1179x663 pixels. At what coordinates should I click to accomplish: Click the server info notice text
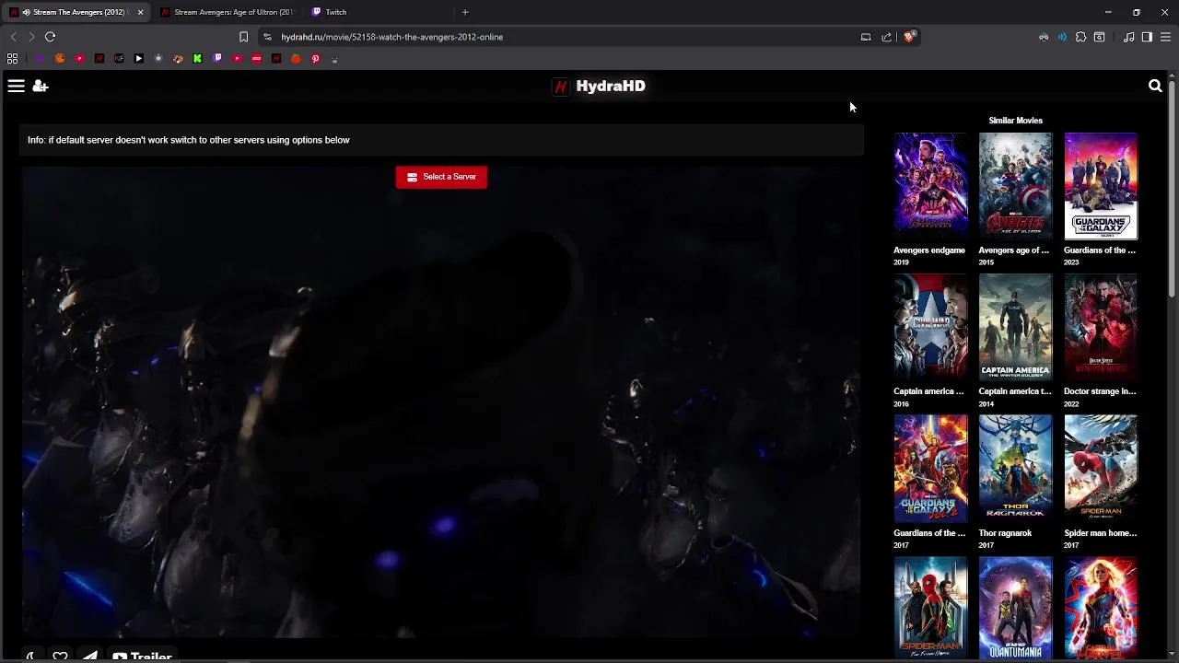click(189, 140)
